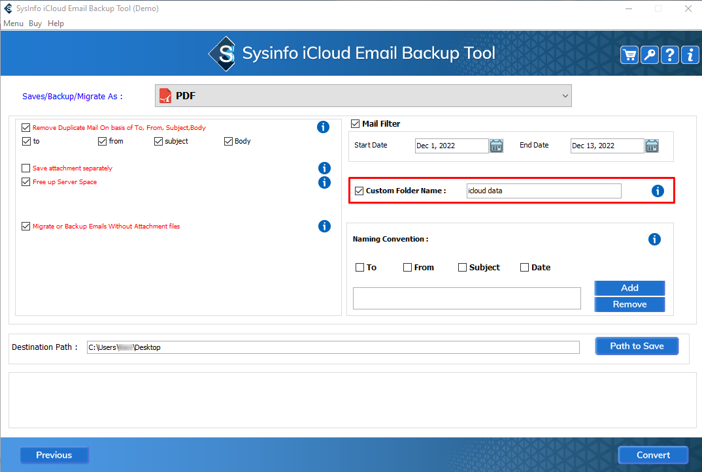The height and width of the screenshot is (472, 702).
Task: Click the Path to Save button
Action: [x=637, y=346]
